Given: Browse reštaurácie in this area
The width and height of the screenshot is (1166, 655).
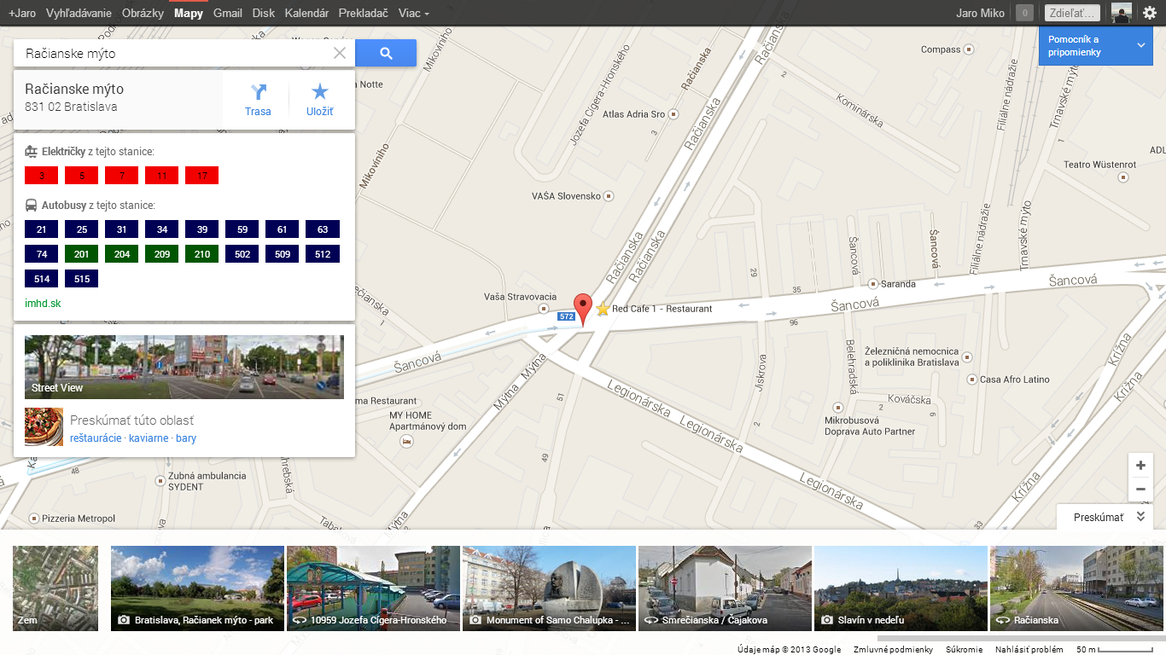Looking at the screenshot, I should pos(96,438).
